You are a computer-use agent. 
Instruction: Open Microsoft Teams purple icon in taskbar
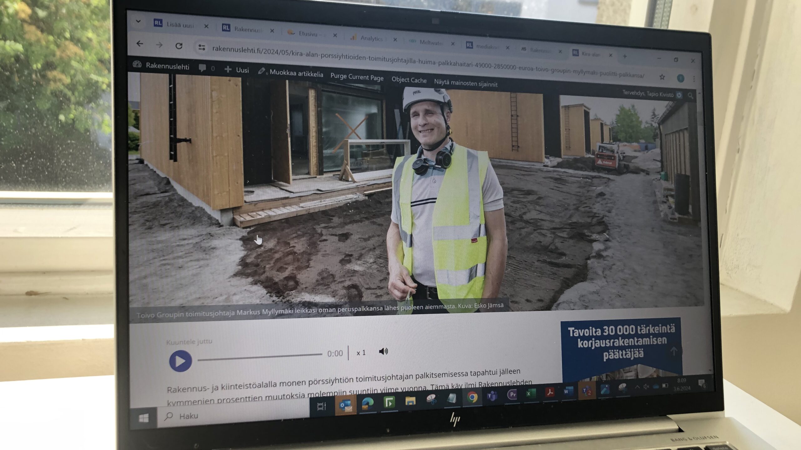tap(492, 396)
